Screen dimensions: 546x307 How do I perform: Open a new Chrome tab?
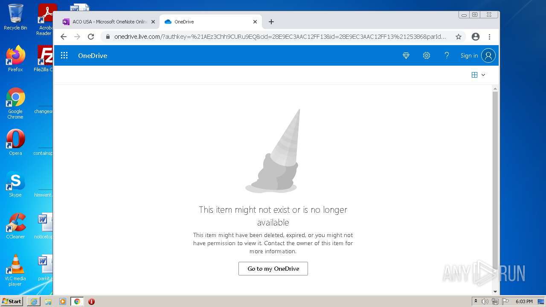coord(271,22)
